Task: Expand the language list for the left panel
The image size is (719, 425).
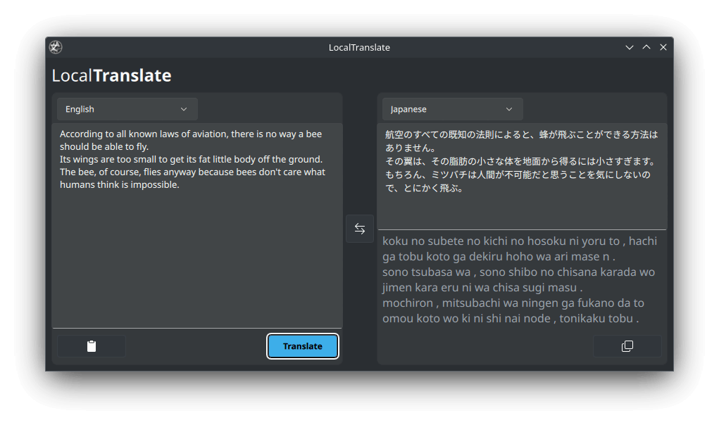Action: click(x=127, y=109)
